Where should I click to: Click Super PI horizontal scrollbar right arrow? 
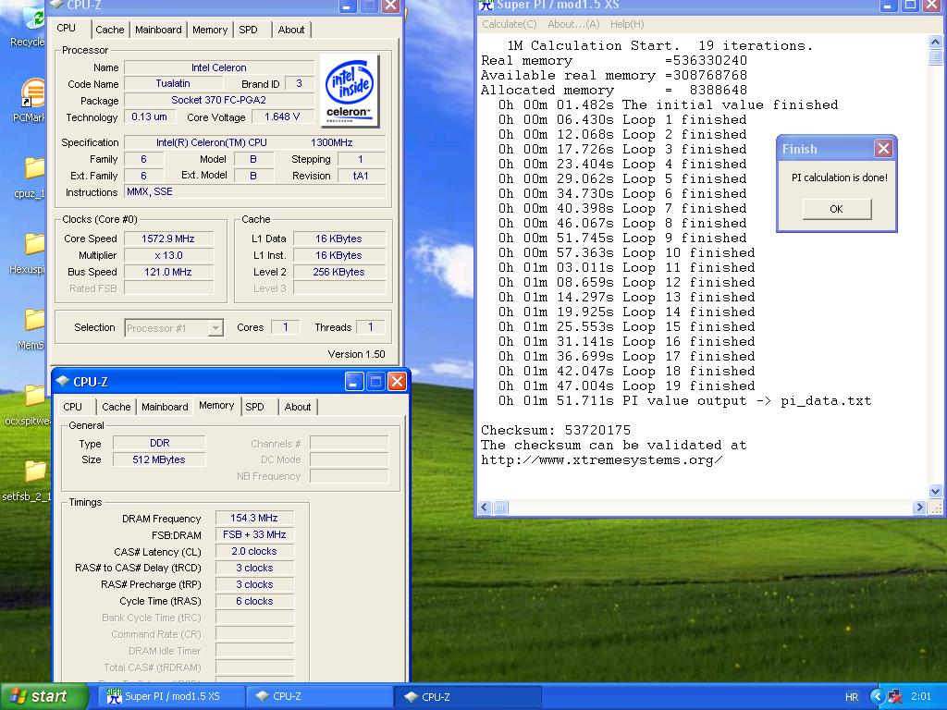pyautogui.click(x=919, y=508)
